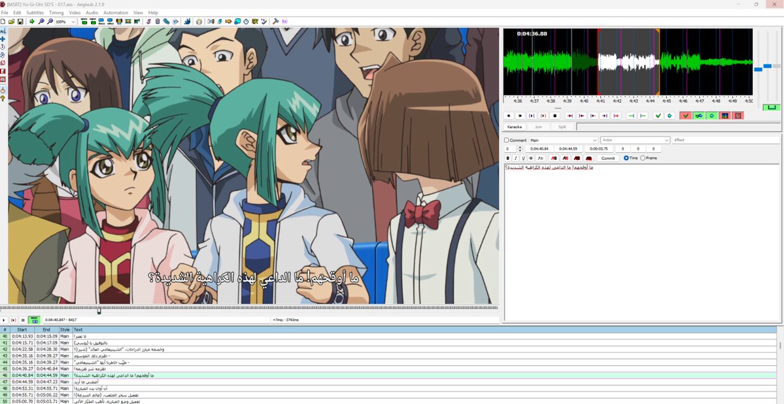Go to next line in audio controls
The width and height of the screenshot is (784, 404).
(x=520, y=116)
